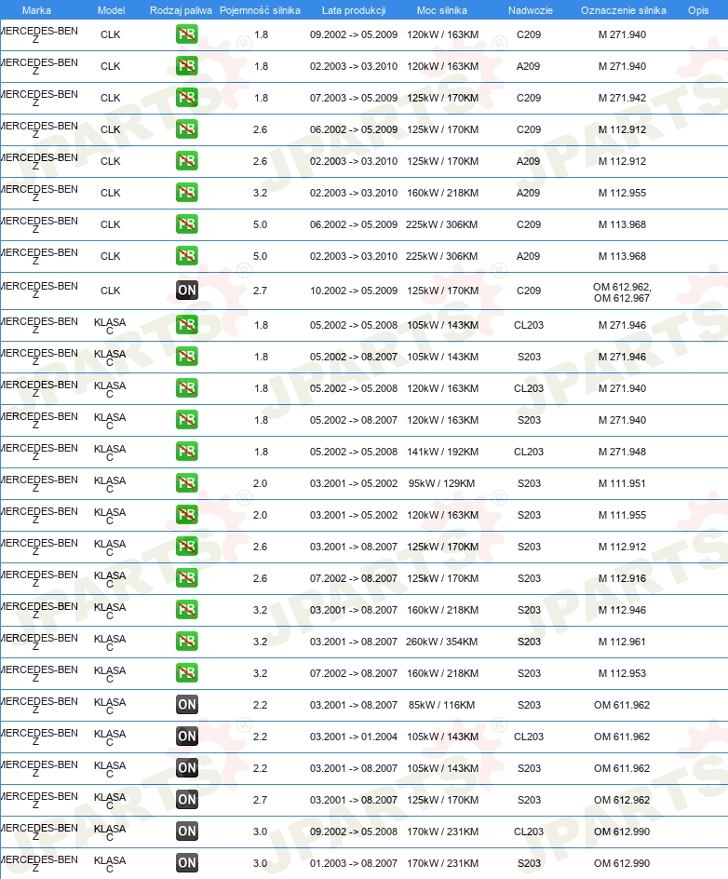The height and width of the screenshot is (879, 728).
Task: Click the Opis column header
Action: pos(698,10)
